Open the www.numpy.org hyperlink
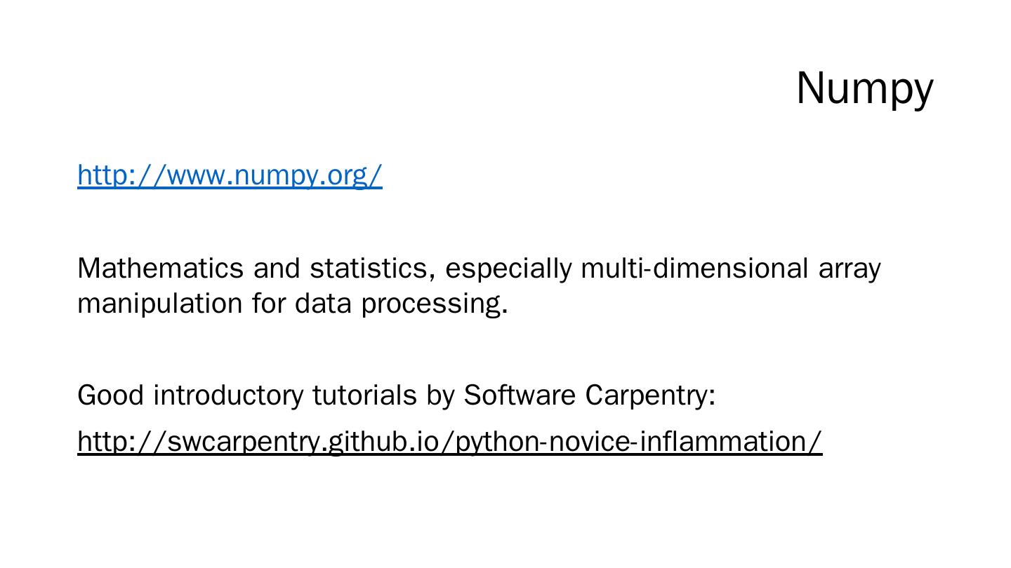 pos(230,175)
